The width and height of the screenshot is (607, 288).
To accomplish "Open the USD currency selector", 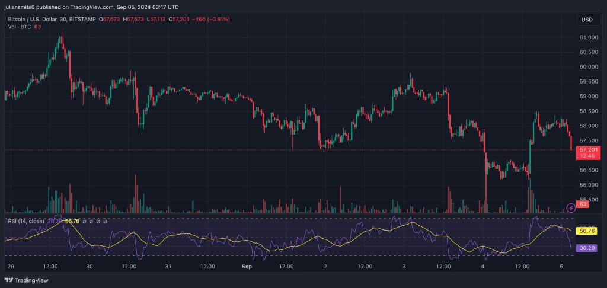I will point(586,20).
